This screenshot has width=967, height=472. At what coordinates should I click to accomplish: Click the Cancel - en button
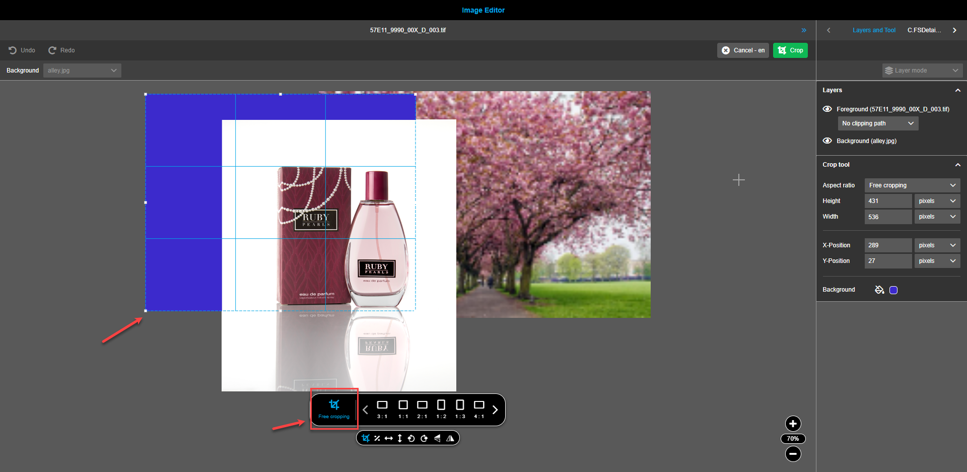tap(743, 50)
